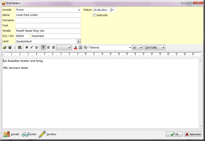Open the font size 10 dropdown

pyautogui.click(x=141, y=48)
